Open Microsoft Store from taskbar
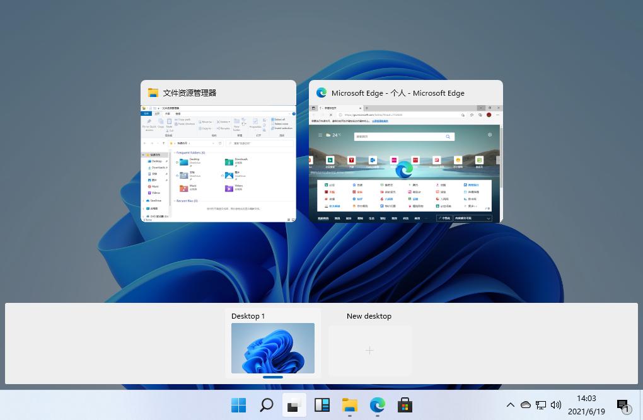The image size is (643, 420). pos(405,406)
